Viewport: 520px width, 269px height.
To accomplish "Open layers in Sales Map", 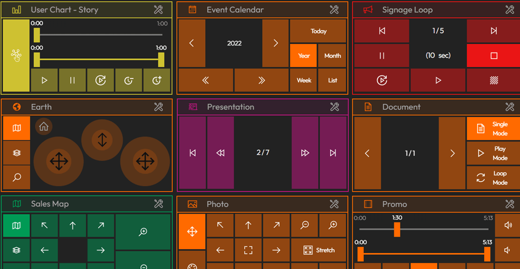I will click(x=17, y=250).
